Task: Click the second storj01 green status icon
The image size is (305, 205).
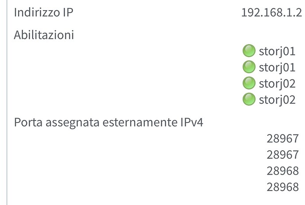Action: [249, 67]
